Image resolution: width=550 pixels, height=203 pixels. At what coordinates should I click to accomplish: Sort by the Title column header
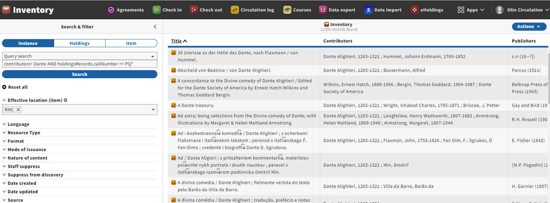pyautogui.click(x=176, y=41)
